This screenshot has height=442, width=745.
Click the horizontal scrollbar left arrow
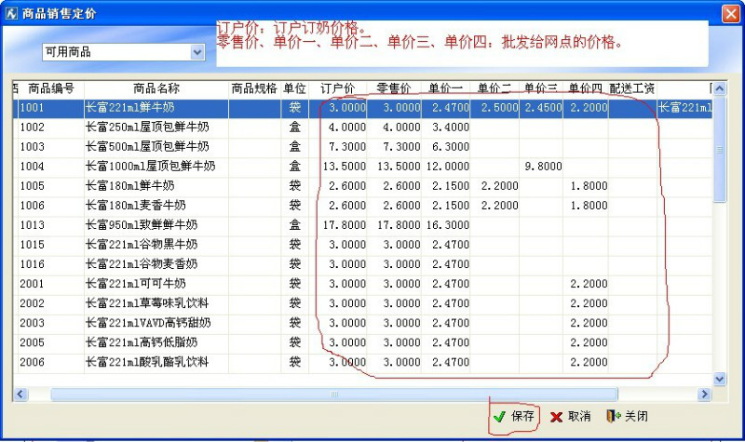pos(20,394)
